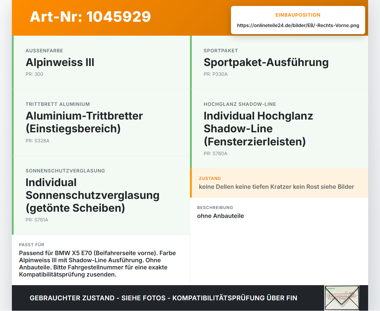The height and width of the screenshot is (311, 380).
Task: Click the 'BESCHREIBUNG' label
Action: tap(215, 208)
